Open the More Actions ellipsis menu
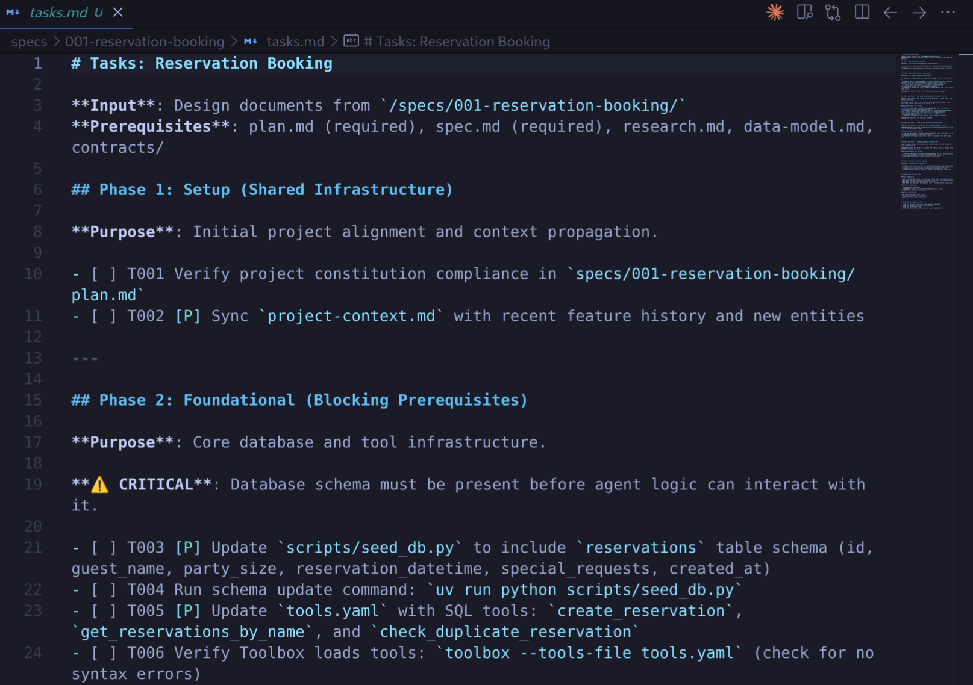The width and height of the screenshot is (973, 685). [x=948, y=13]
